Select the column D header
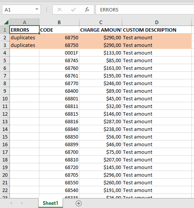The width and height of the screenshot is (194, 208). click(x=157, y=22)
